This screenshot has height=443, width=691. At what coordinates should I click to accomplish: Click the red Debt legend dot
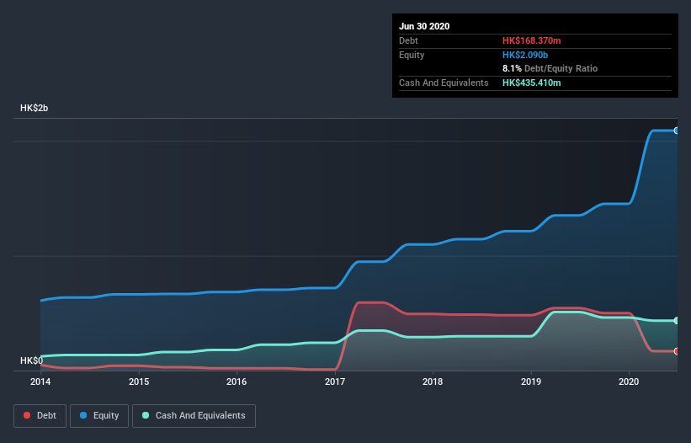pyautogui.click(x=27, y=415)
